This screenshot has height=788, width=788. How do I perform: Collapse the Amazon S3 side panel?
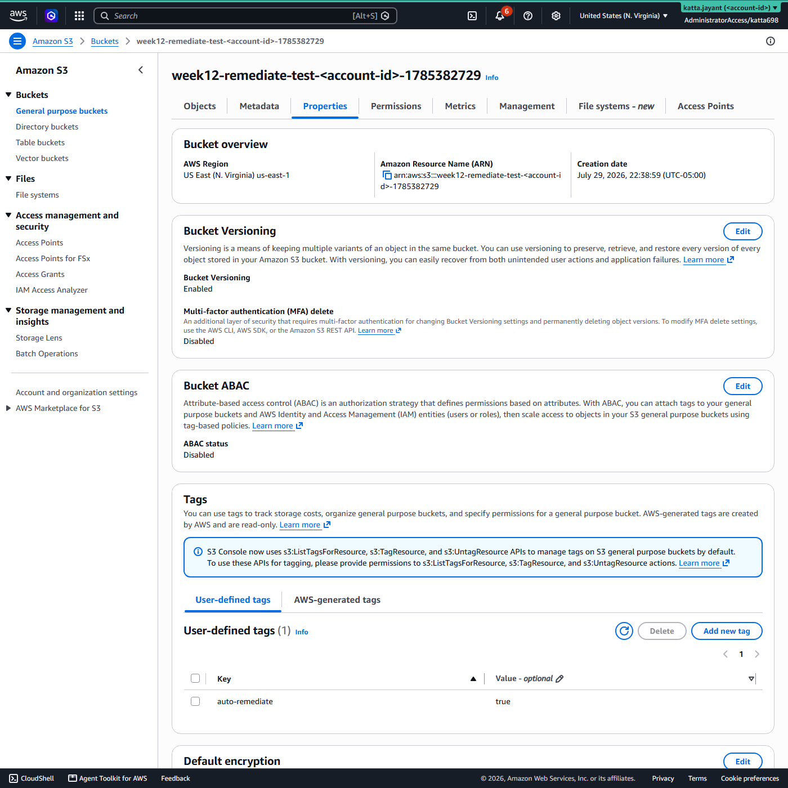pos(141,70)
